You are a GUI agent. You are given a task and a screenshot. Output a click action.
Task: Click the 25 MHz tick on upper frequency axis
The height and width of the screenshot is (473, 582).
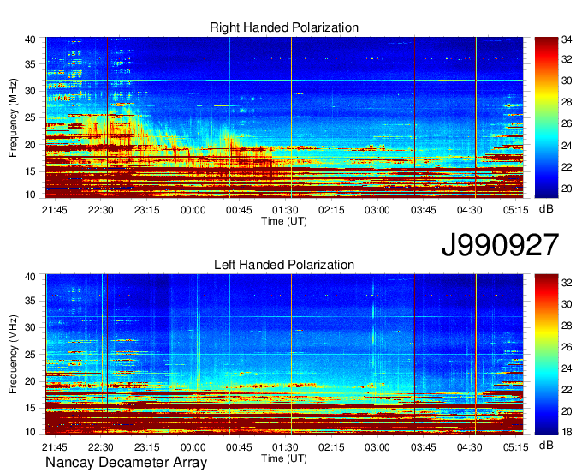(x=30, y=117)
